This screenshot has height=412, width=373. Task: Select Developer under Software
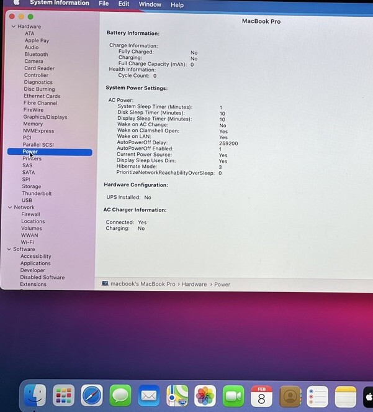32,270
